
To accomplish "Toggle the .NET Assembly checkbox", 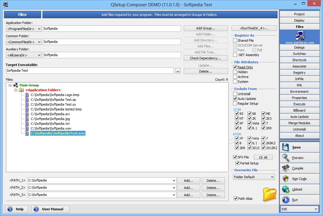I will click(x=235, y=55).
